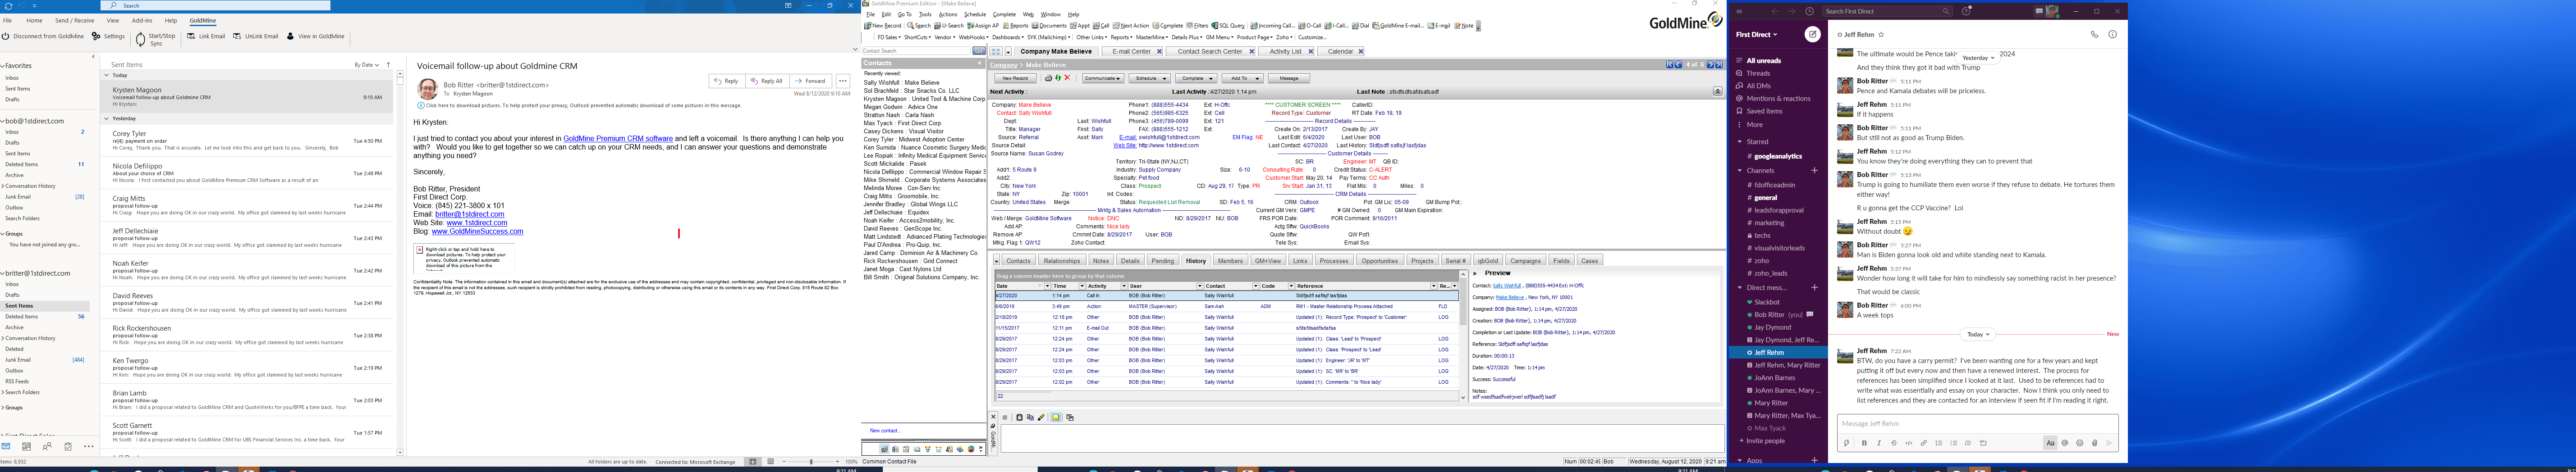Click the red delete X icon in GoldMine
This screenshot has height=472, width=2576.
pyautogui.click(x=1067, y=78)
